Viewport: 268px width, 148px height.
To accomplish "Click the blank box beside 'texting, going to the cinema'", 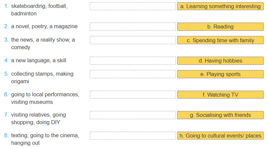I will pos(133,136).
